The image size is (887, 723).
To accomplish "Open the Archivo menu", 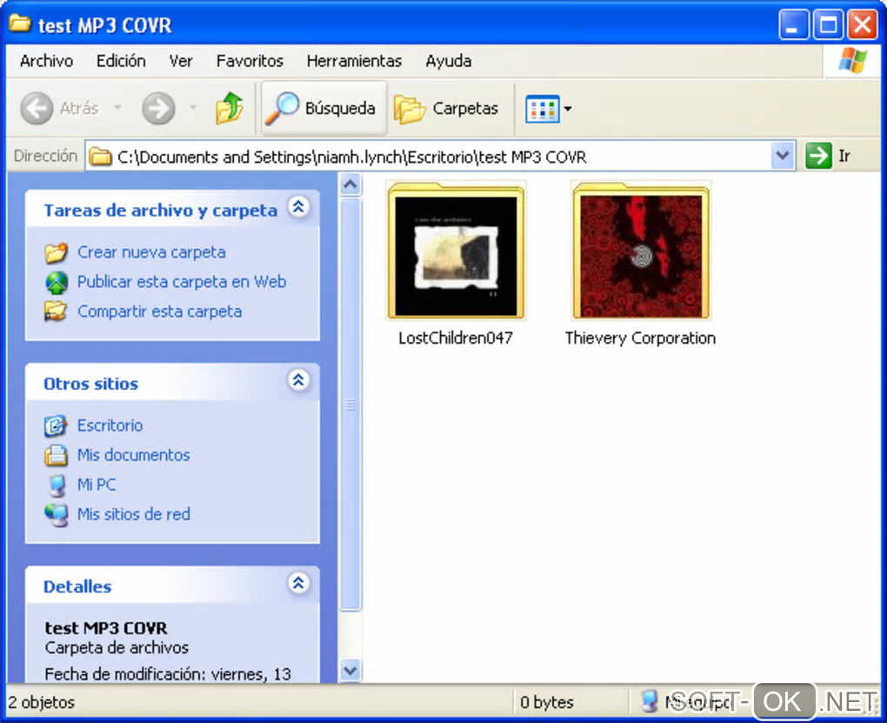I will coord(46,61).
